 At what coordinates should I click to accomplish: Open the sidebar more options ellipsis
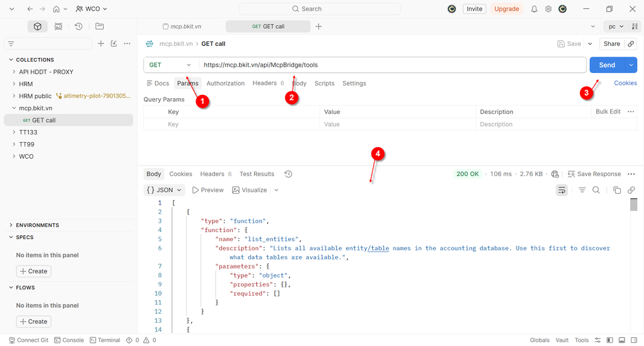[x=127, y=43]
